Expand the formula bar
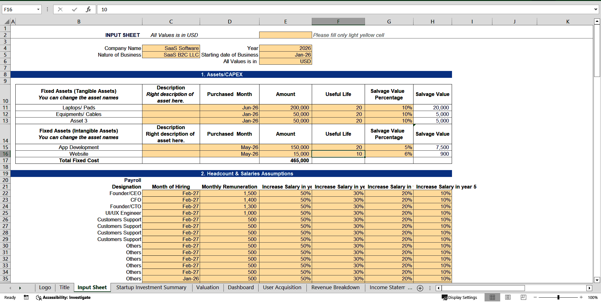The height and width of the screenshot is (302, 601). click(596, 9)
